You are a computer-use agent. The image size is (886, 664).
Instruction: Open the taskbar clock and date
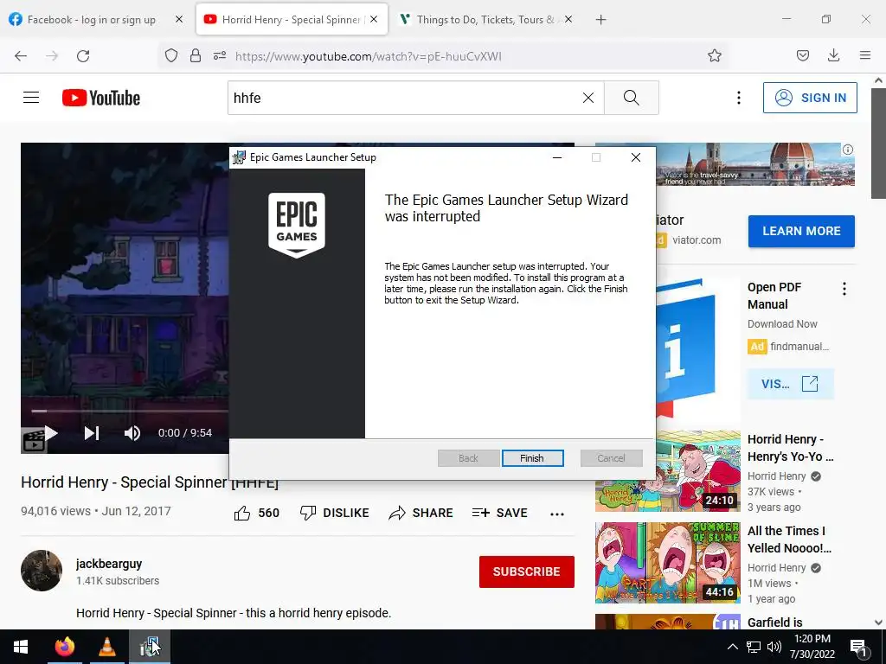812,647
